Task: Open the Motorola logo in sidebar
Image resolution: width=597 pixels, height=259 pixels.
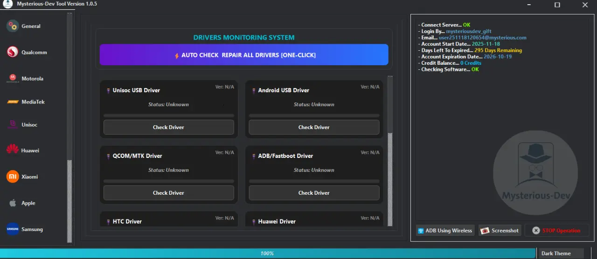Action: click(x=13, y=78)
